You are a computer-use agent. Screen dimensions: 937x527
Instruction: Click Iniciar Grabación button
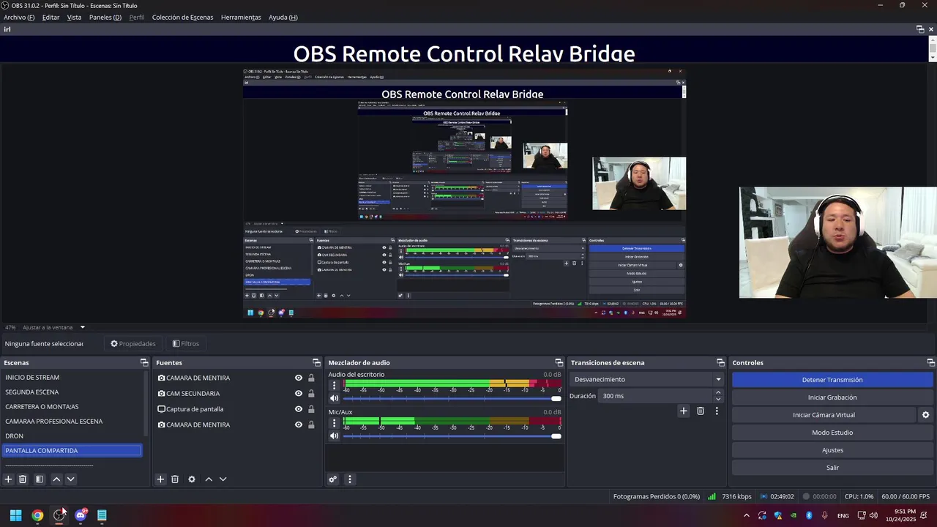point(832,397)
